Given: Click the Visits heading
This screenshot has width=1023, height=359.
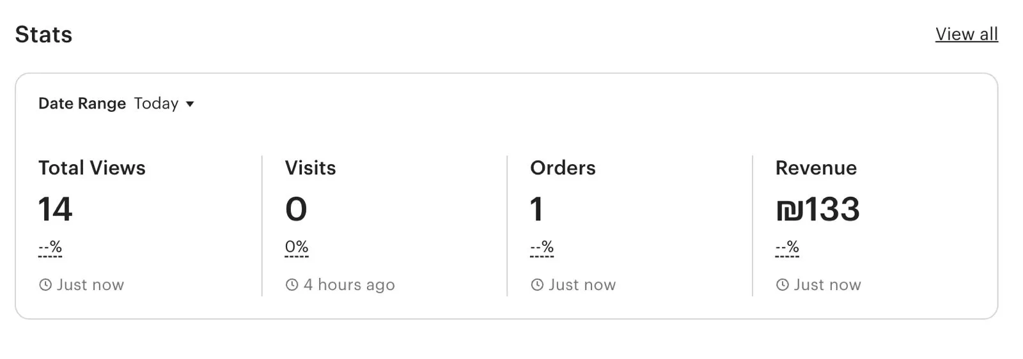Looking at the screenshot, I should [310, 168].
